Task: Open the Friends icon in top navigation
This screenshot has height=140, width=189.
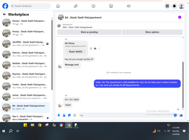Action: click(76, 6)
